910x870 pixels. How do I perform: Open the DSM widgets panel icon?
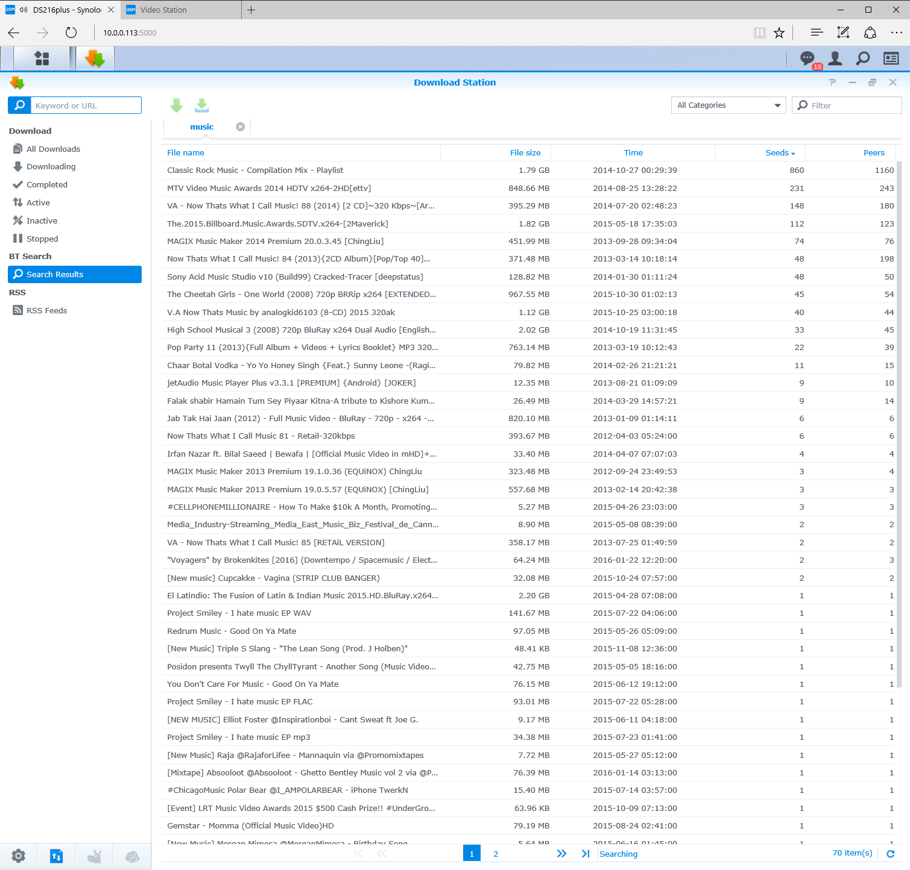(x=891, y=58)
